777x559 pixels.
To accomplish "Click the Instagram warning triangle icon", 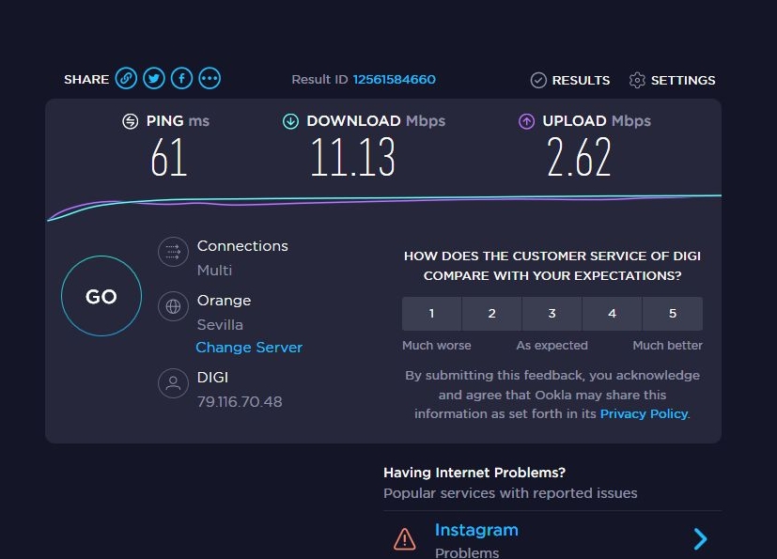I will click(404, 538).
